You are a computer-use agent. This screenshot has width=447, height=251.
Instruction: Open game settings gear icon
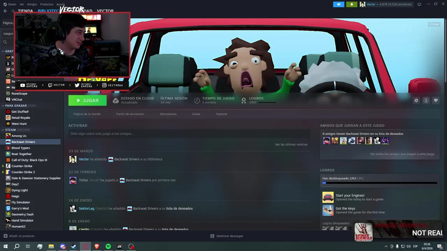[416, 100]
